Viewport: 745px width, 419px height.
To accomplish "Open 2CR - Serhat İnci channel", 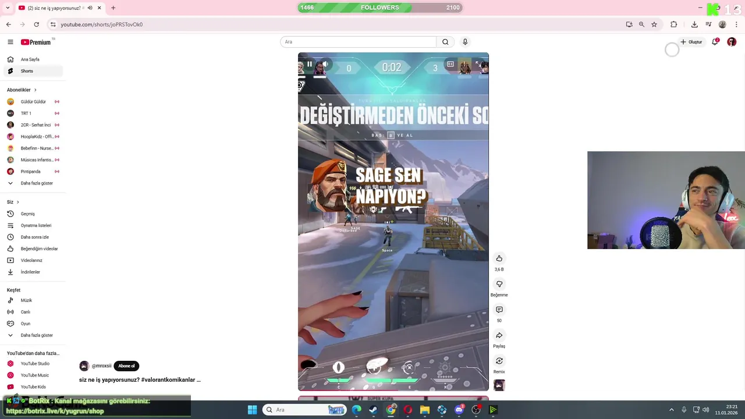I will pos(33,125).
